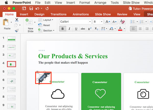Expand the Copy options arrow
This screenshot has width=153, height=110.
tap(20, 25)
